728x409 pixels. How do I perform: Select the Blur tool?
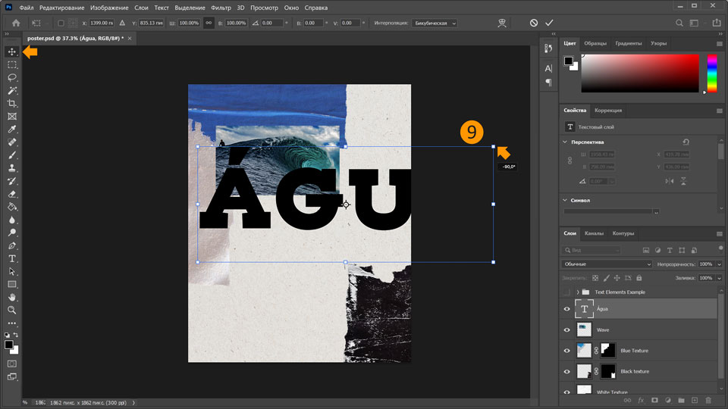pyautogui.click(x=12, y=220)
